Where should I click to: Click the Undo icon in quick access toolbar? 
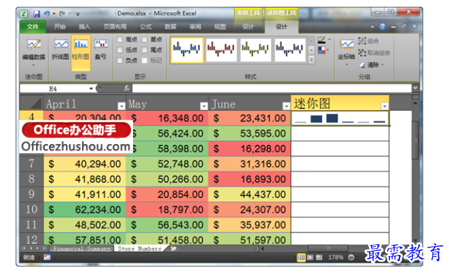tap(47, 14)
